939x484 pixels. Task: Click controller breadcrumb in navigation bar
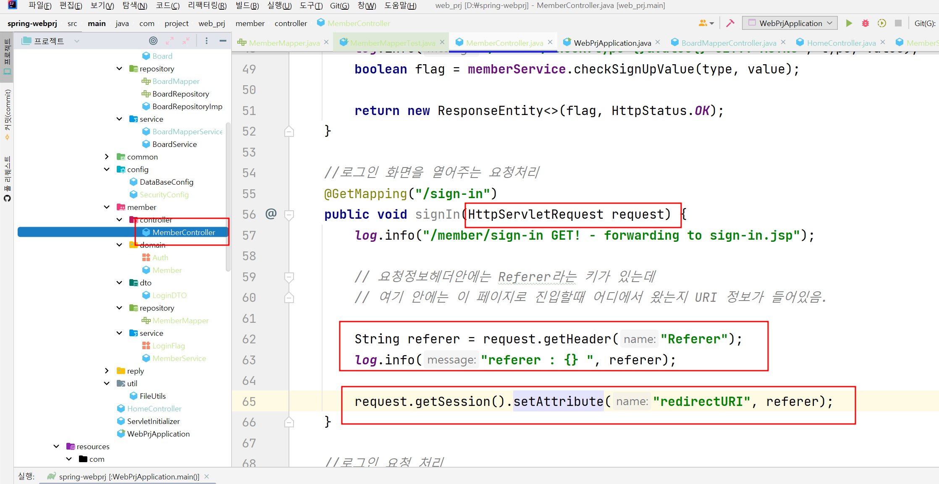click(291, 24)
